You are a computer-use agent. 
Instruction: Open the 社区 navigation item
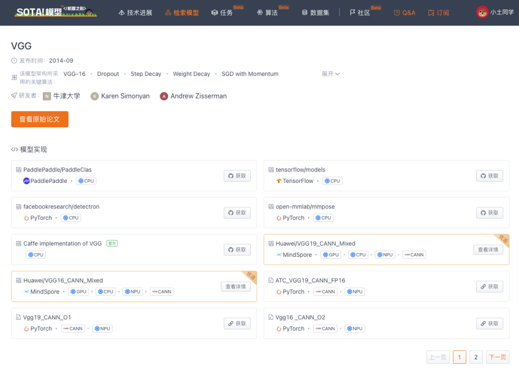360,12
